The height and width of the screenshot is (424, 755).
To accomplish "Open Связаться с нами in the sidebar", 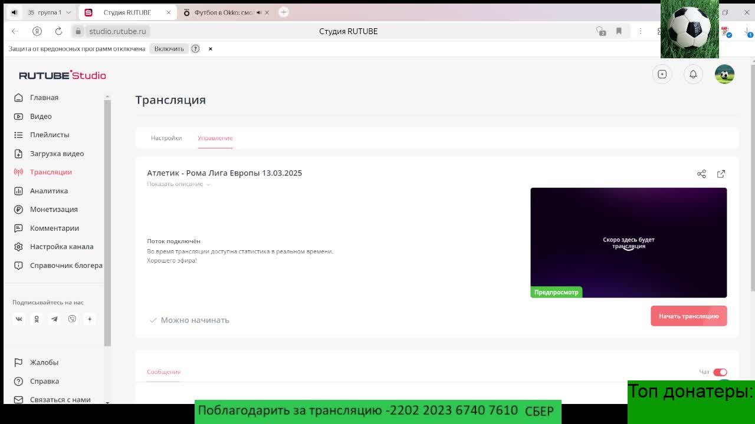I will pyautogui.click(x=60, y=399).
